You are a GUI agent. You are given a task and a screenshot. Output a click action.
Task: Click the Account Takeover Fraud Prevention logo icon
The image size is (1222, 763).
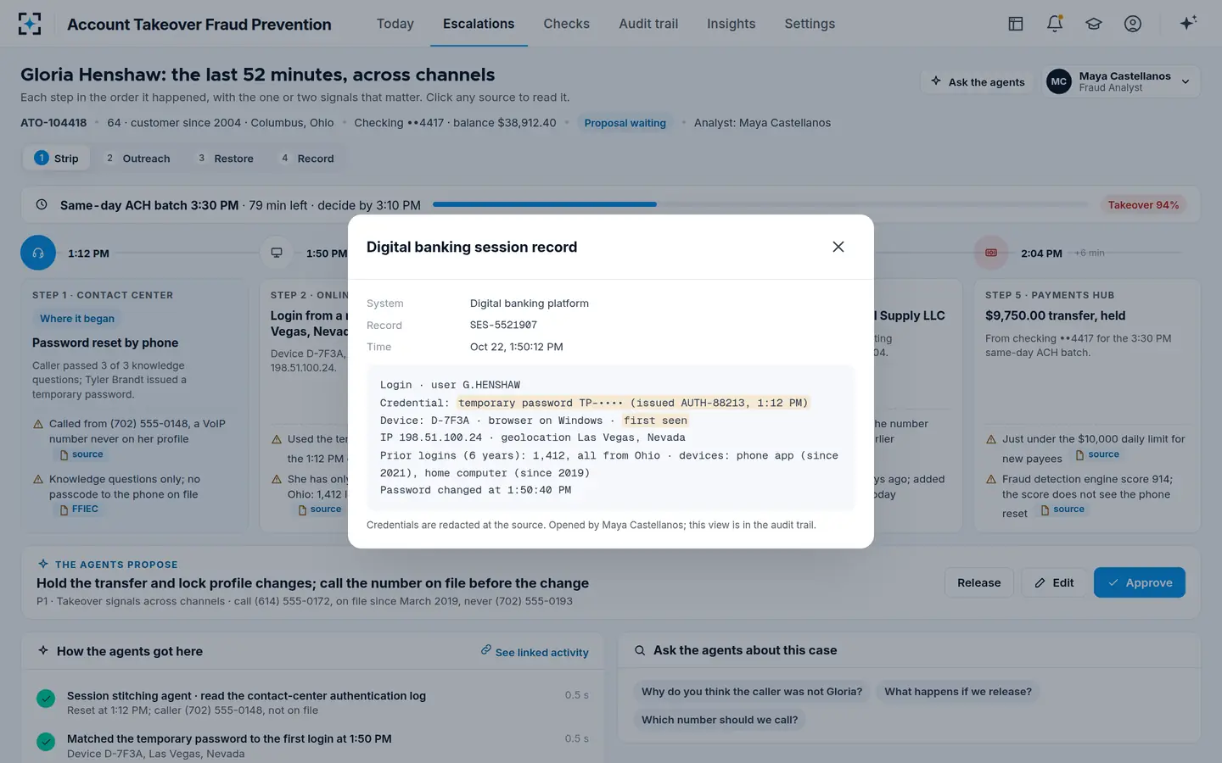click(x=30, y=24)
